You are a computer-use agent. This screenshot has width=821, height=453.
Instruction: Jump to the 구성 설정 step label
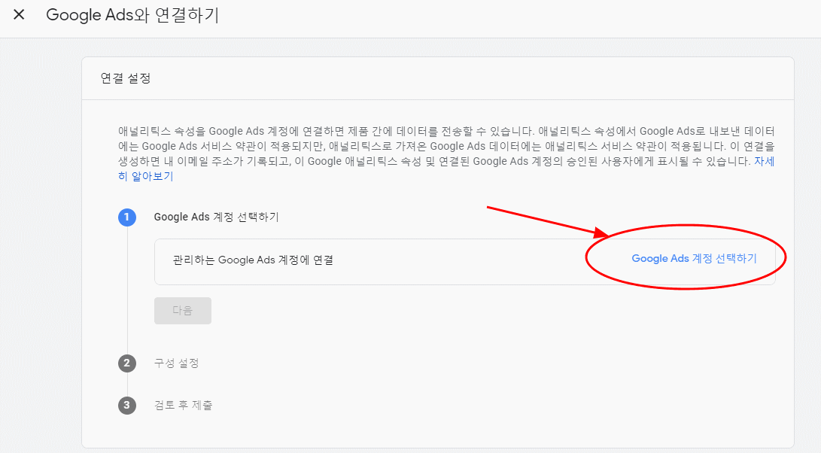(176, 363)
